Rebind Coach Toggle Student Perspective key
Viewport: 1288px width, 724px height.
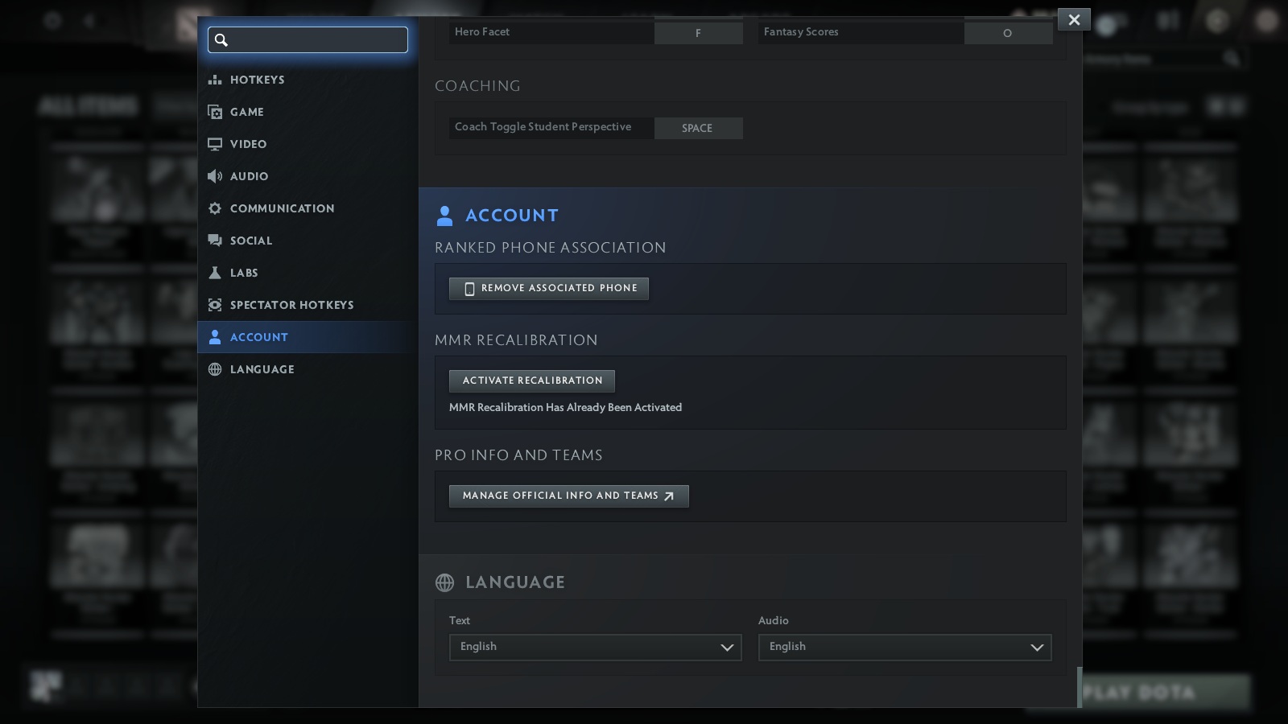point(699,128)
